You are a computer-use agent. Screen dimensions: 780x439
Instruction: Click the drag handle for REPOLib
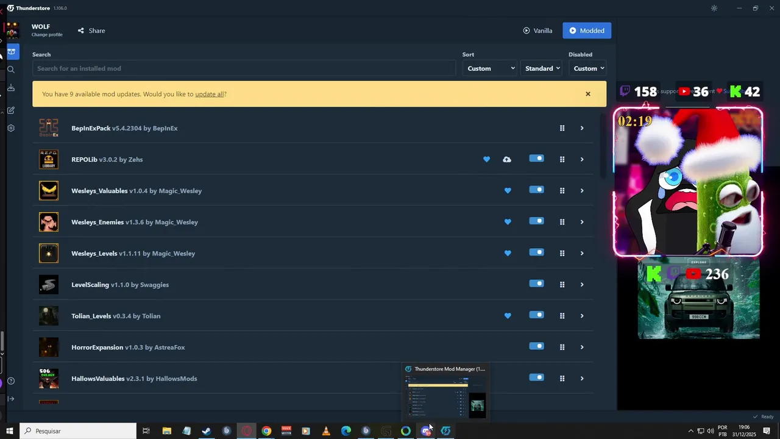click(x=562, y=159)
